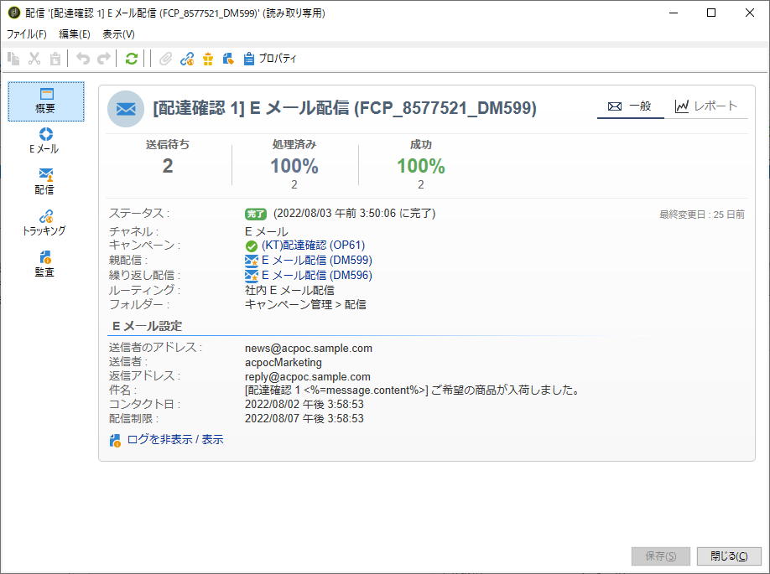
Task: Click the application icon in title bar
Action: 13,13
